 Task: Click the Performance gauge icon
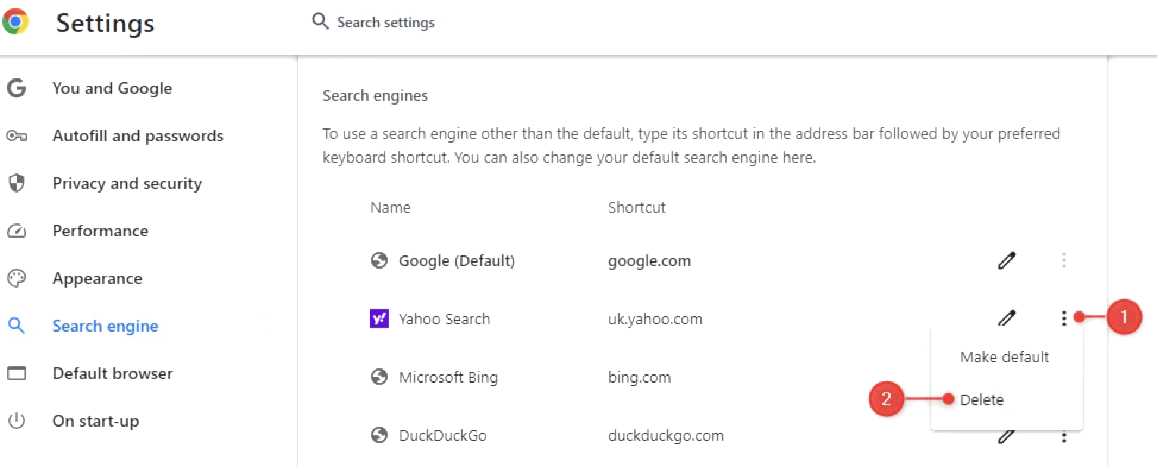click(x=17, y=231)
